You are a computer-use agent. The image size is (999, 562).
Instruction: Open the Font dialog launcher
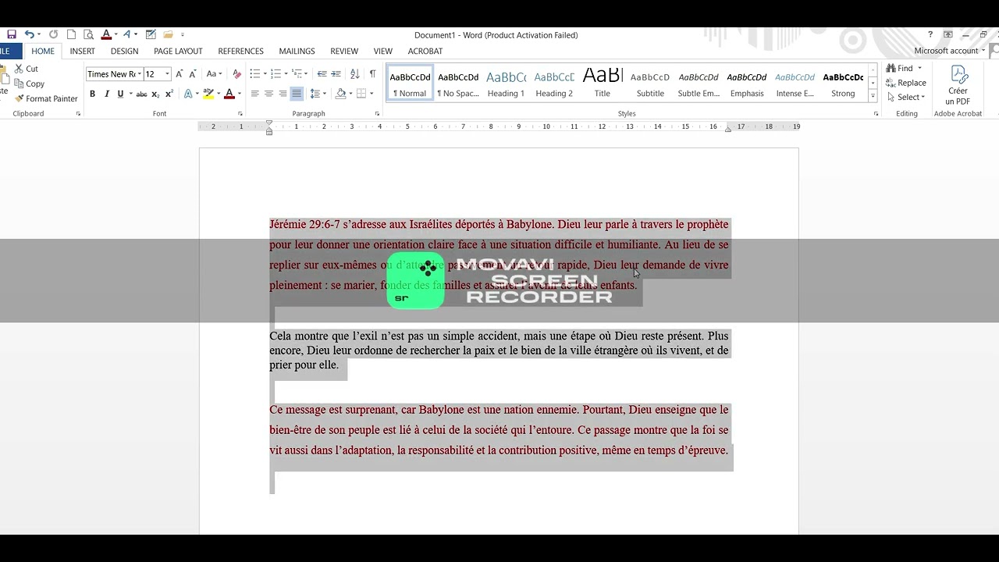coord(240,114)
